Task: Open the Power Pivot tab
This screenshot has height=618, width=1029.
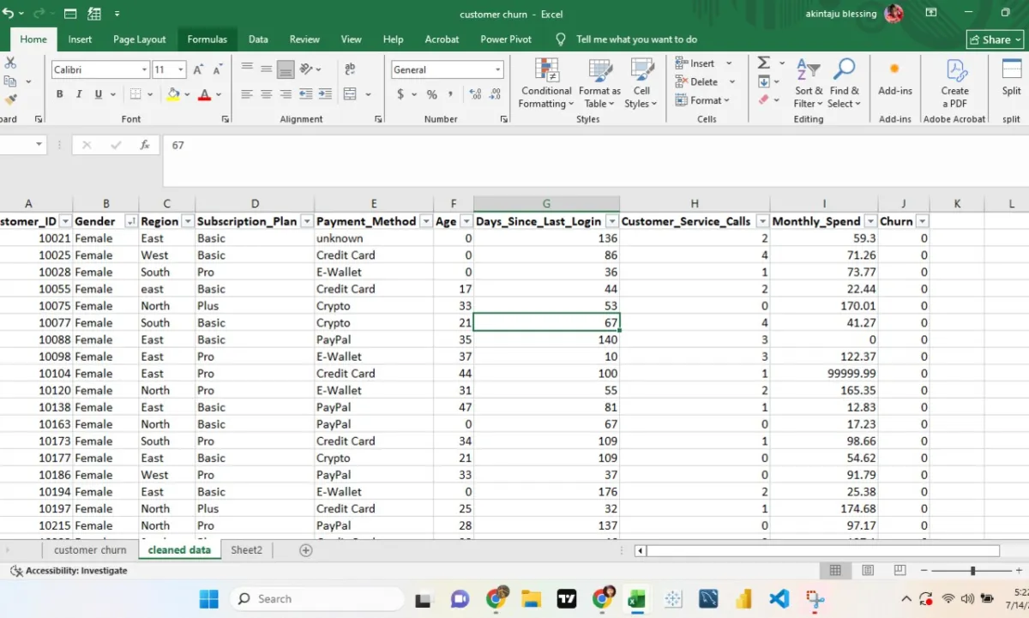Action: (506, 39)
